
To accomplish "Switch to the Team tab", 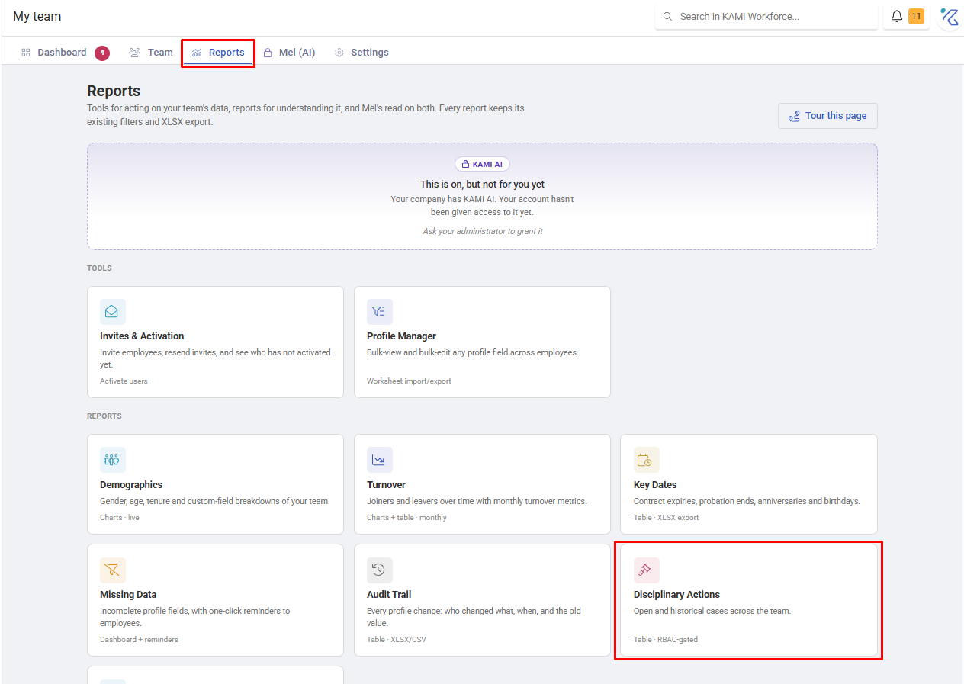I will tap(151, 53).
